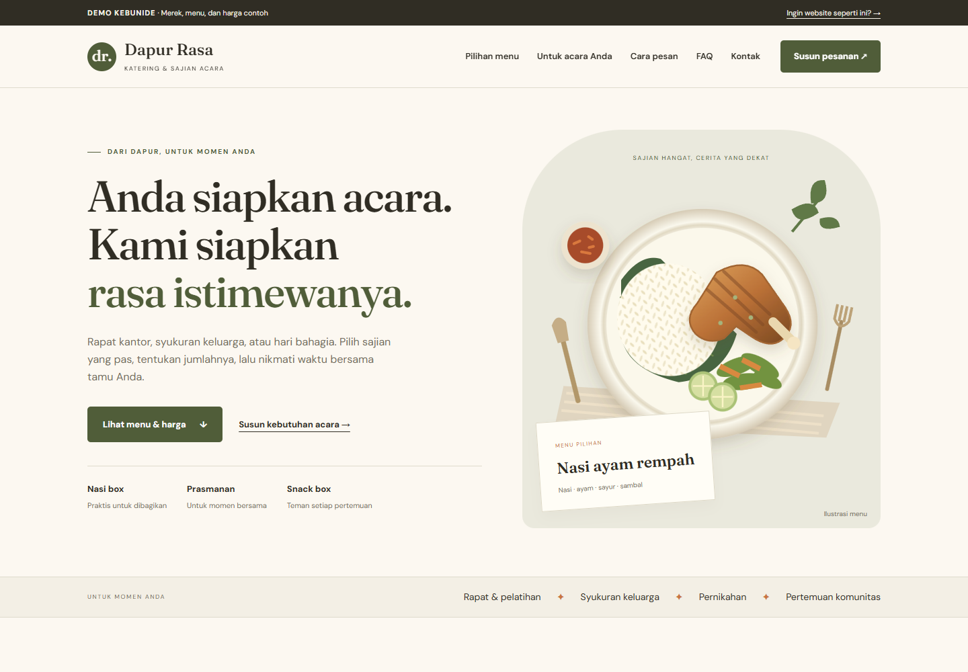The width and height of the screenshot is (968, 672).
Task: Follow 'Ingin website seperti ini?' link
Action: [834, 13]
